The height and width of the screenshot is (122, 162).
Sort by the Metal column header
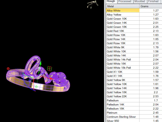[x=123, y=6]
